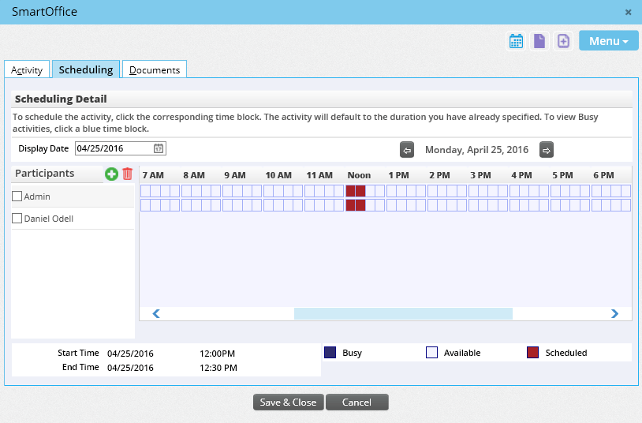The image size is (642, 423).
Task: Go to previous day with left arrow
Action: [407, 150]
